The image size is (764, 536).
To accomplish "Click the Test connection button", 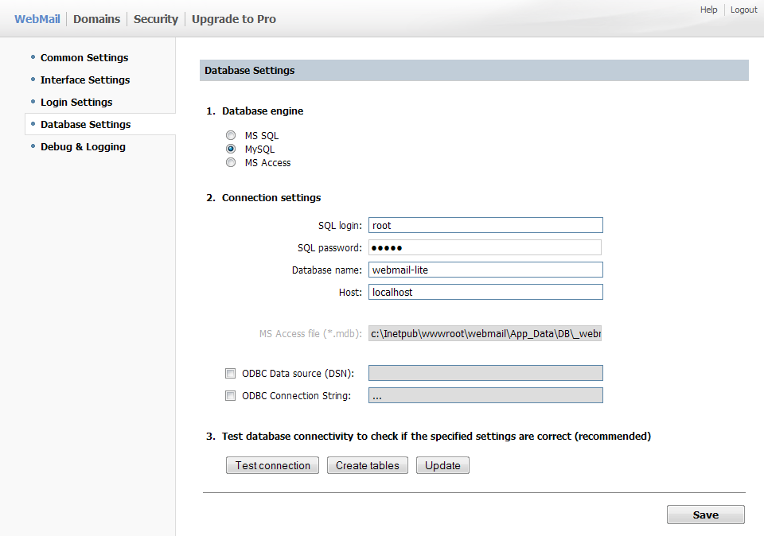I will coord(273,465).
